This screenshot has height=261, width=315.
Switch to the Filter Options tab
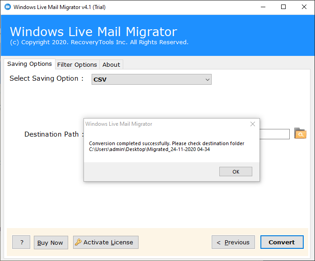(77, 64)
